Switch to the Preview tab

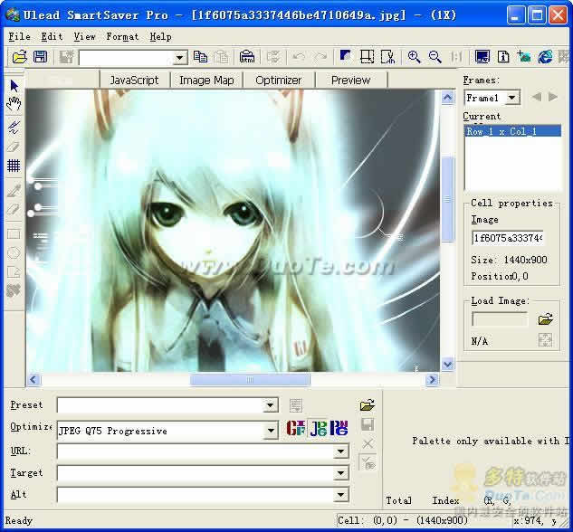[351, 80]
